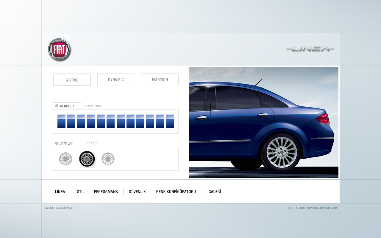381x238 pixels.
Task: Open the Stil menu item
Action: tap(81, 192)
